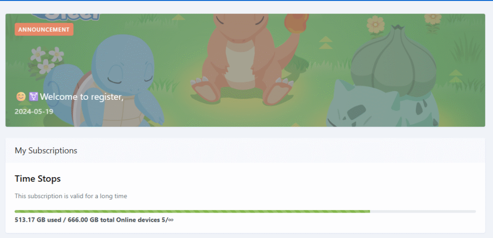Click the '513.17 GB used' label
Image resolution: width=493 pixels, height=238 pixels.
38,220
